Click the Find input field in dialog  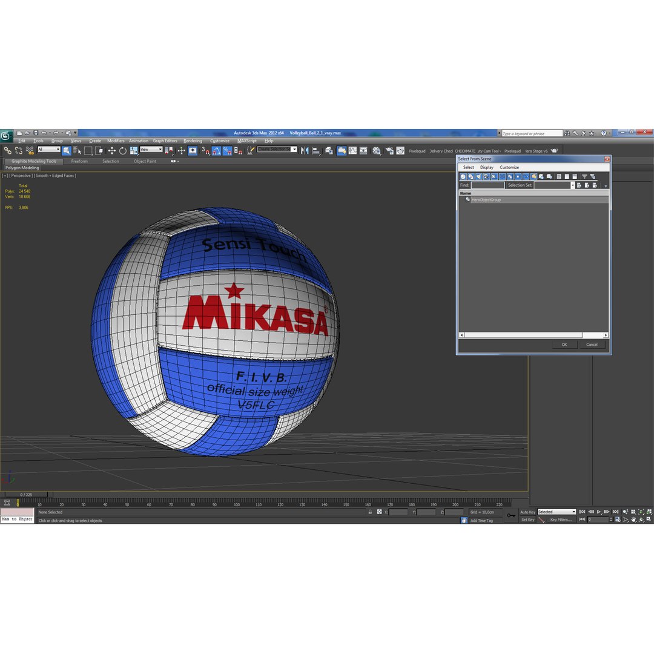coord(487,185)
